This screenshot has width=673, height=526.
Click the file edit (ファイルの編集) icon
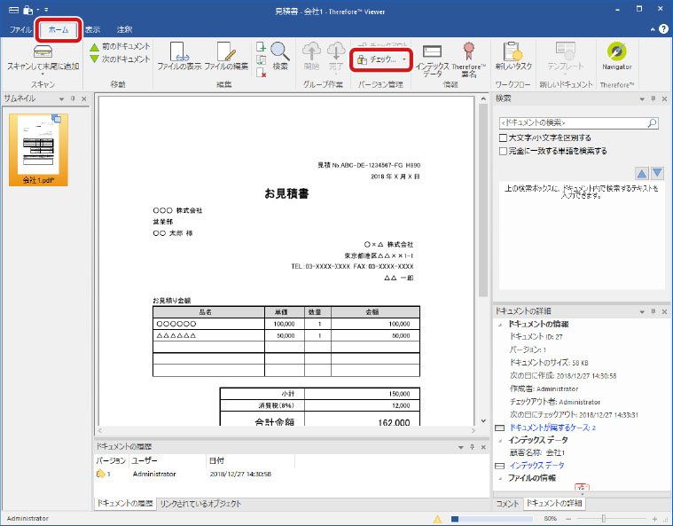(226, 53)
